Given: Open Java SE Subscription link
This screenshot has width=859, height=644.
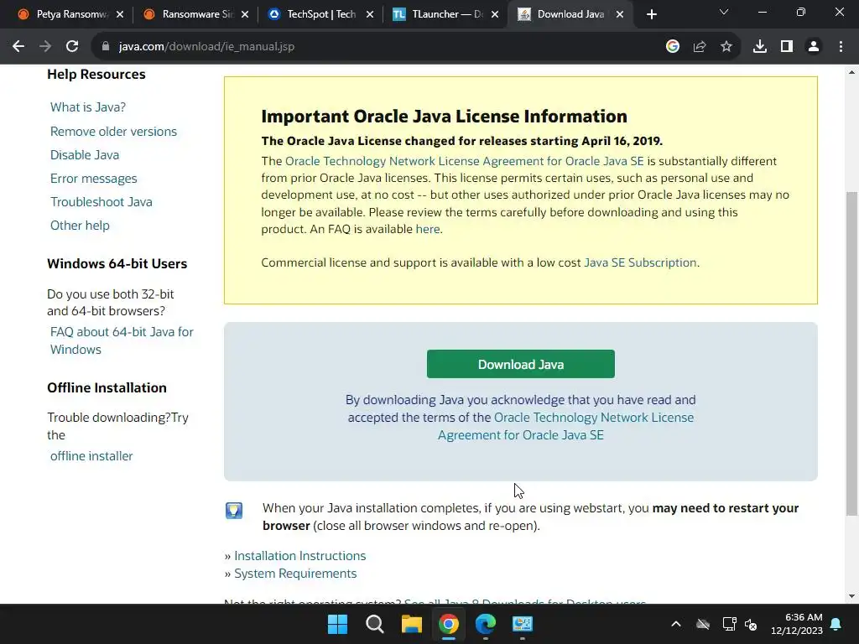Looking at the screenshot, I should pos(640,262).
